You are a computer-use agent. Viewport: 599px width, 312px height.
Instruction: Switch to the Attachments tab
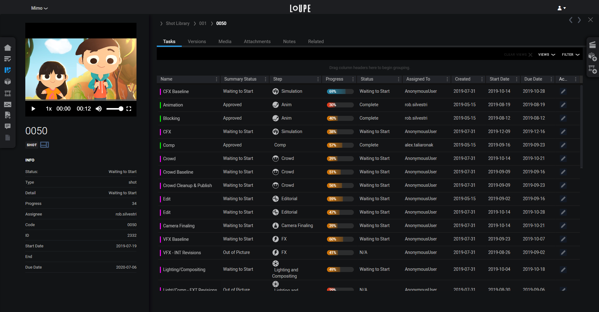(257, 42)
